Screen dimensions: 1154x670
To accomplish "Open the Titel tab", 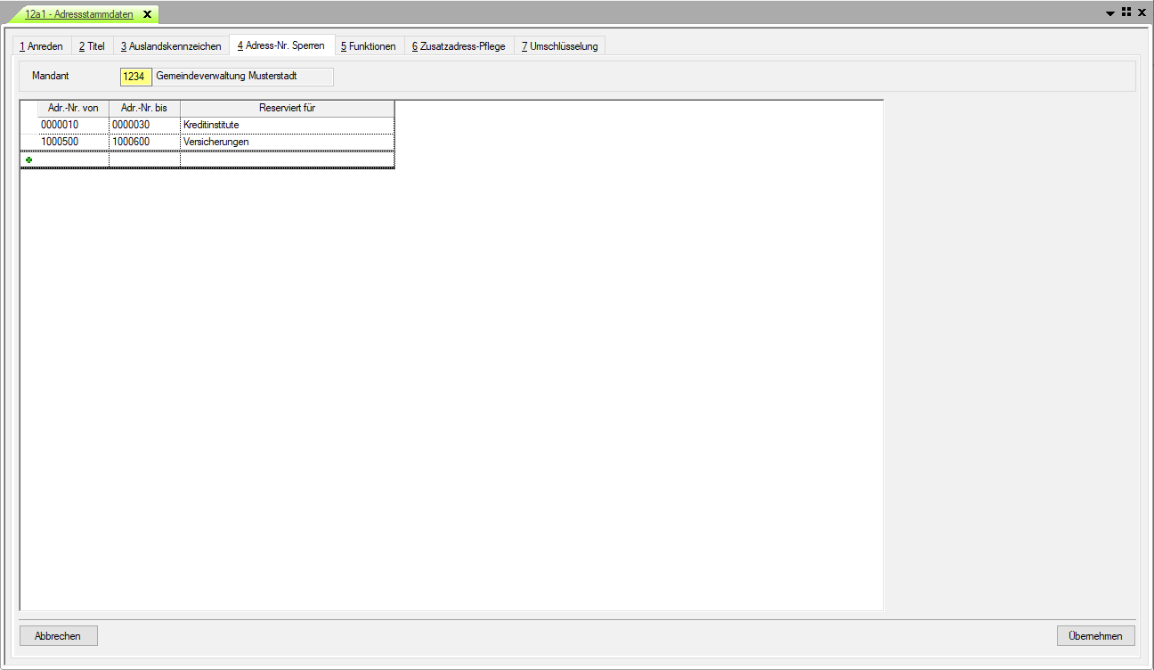I will tap(92, 46).
